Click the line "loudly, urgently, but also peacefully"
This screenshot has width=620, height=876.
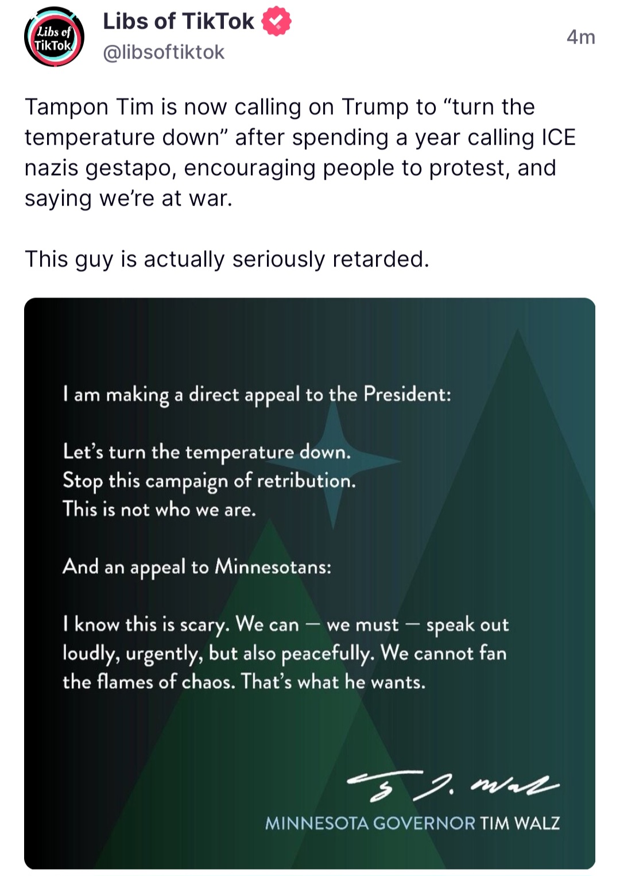pyautogui.click(x=284, y=653)
